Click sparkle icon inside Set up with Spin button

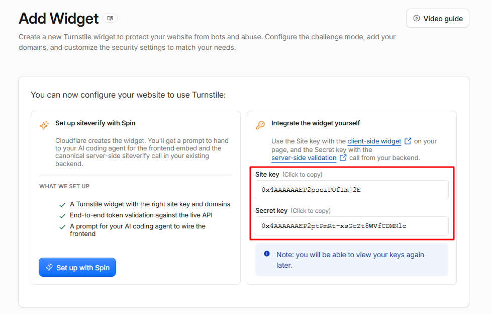(x=49, y=268)
